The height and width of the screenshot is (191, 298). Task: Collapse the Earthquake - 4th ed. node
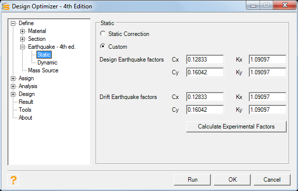pyautogui.click(x=23, y=47)
